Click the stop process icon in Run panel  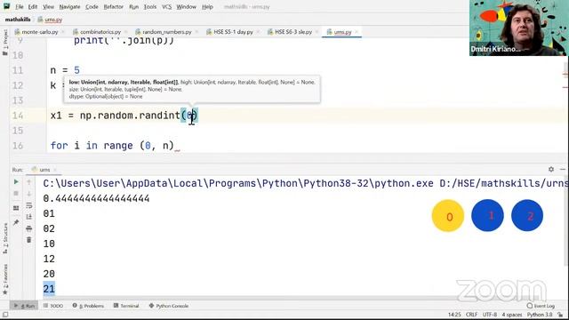click(16, 194)
